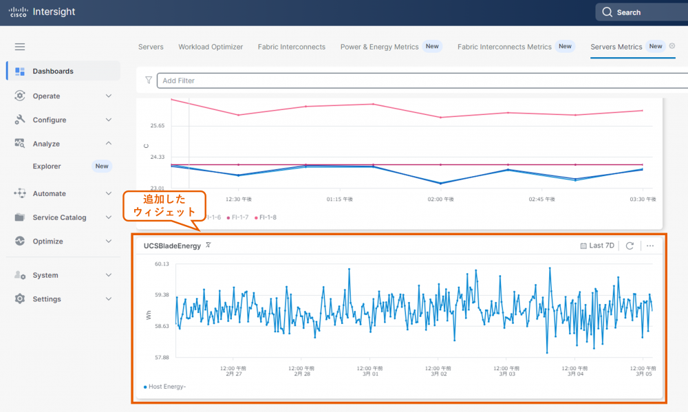Open the Fabric Interconnects Metrics tab

pos(504,47)
